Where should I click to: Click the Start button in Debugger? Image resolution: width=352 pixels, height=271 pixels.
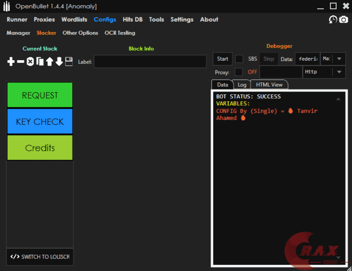223,59
